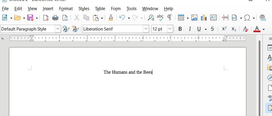Viewport: 272px width, 116px height.
Task: Open the sidebar Page deck
Action: (270, 88)
